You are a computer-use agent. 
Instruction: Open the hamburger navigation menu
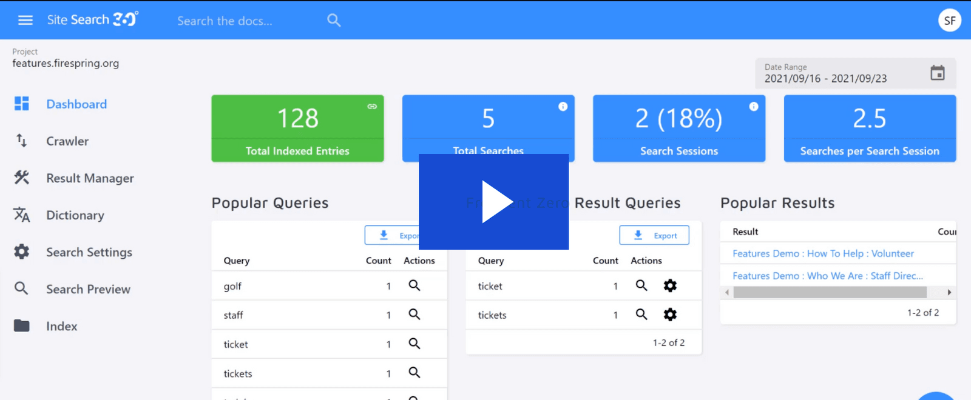[x=25, y=20]
